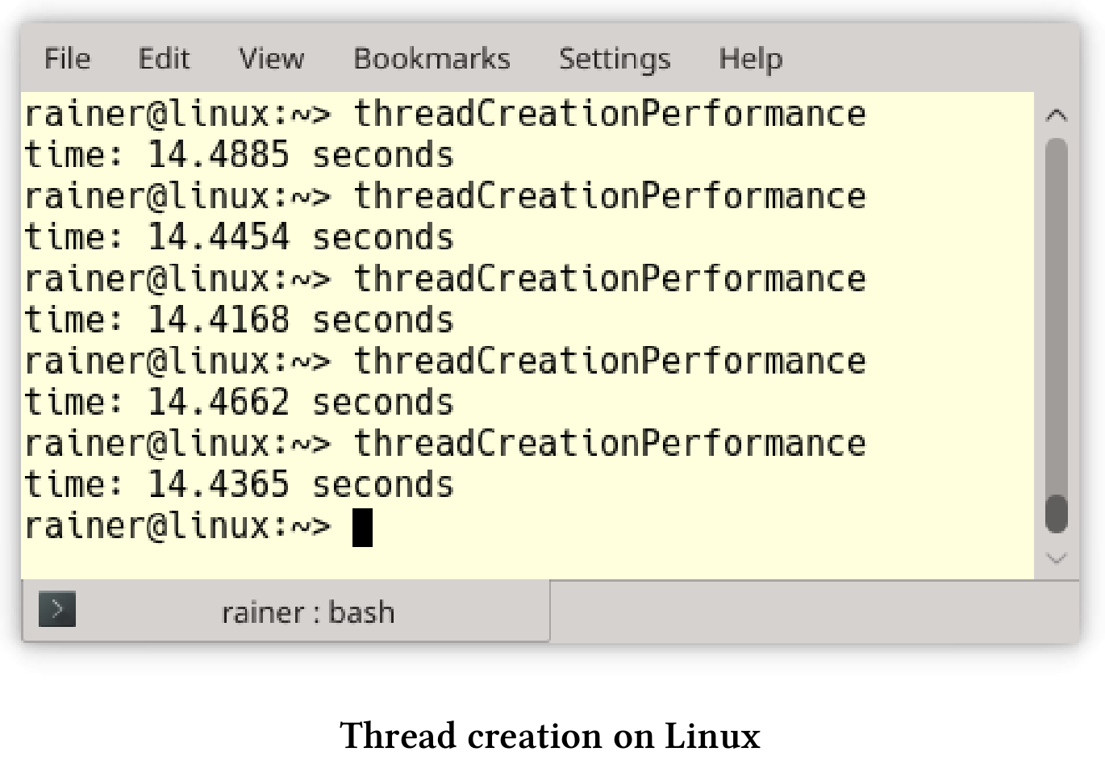Click the scrollbar up arrow
The height and width of the screenshot is (781, 1105).
click(x=1057, y=115)
